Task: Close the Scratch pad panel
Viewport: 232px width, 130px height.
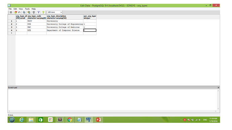Action: point(218,87)
